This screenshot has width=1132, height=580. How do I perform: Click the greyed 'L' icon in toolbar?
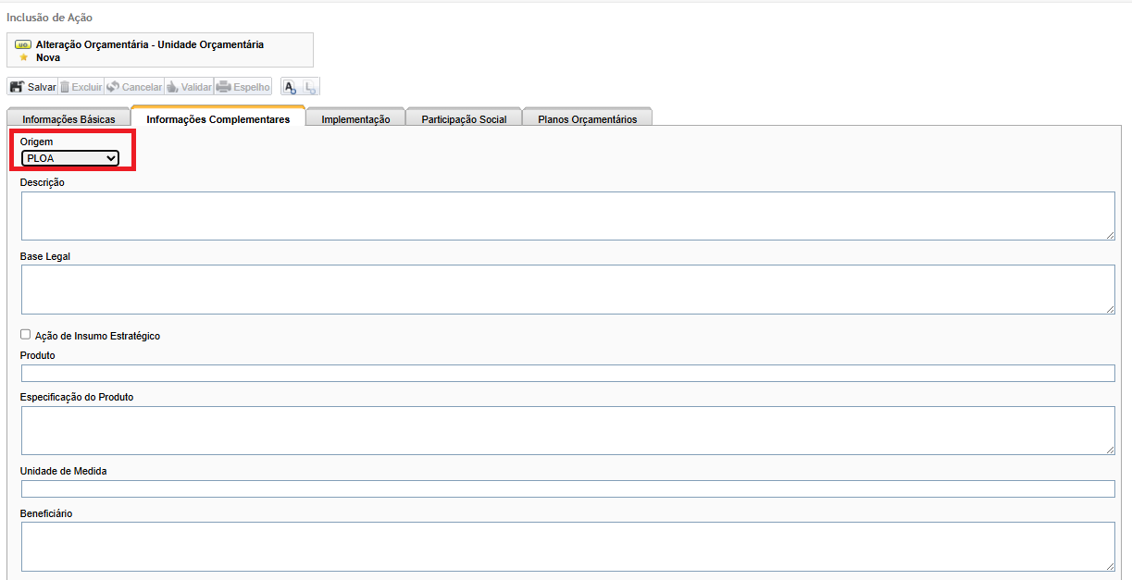tap(310, 87)
